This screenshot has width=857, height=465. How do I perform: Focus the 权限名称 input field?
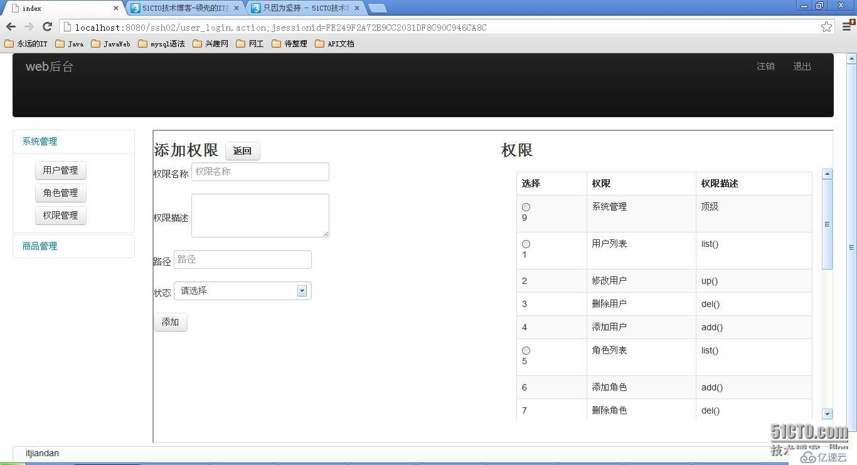click(260, 172)
